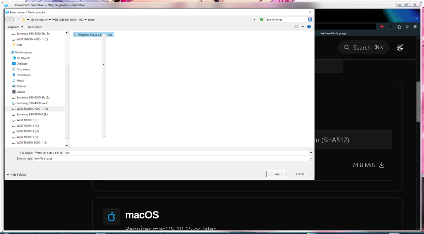The image size is (424, 234).
Task: Click the magnifier icon in Search temp box
Action: click(x=310, y=20)
